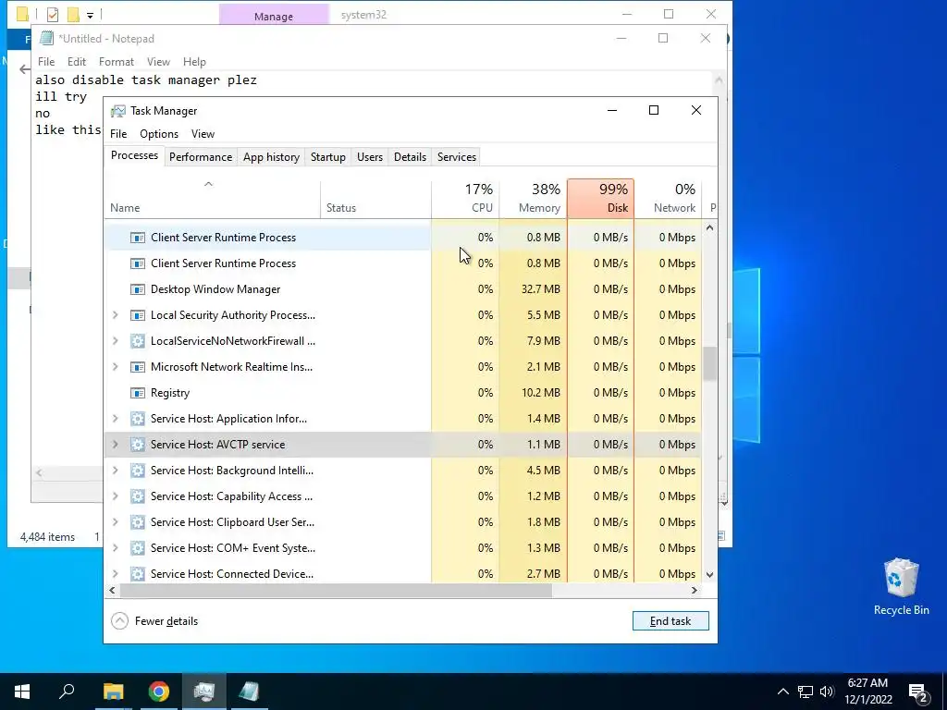
Task: Open Task Manager File menu
Action: coord(118,134)
